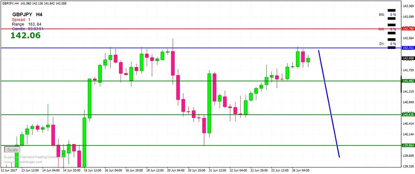Viewport: 415px width, 174px height.
Task: Click the 0 % value beside MN
Action: click(393, 15)
